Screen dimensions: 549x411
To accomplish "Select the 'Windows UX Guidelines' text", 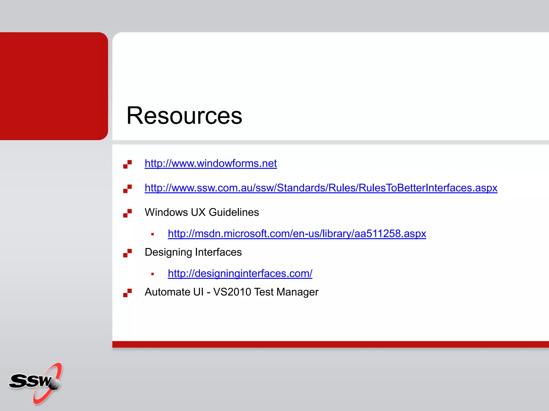I will [202, 212].
